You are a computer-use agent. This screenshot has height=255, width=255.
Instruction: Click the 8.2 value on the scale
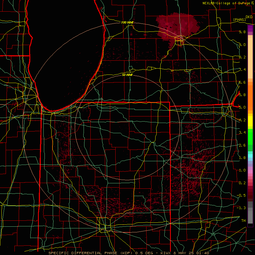pyautogui.click(x=242, y=57)
